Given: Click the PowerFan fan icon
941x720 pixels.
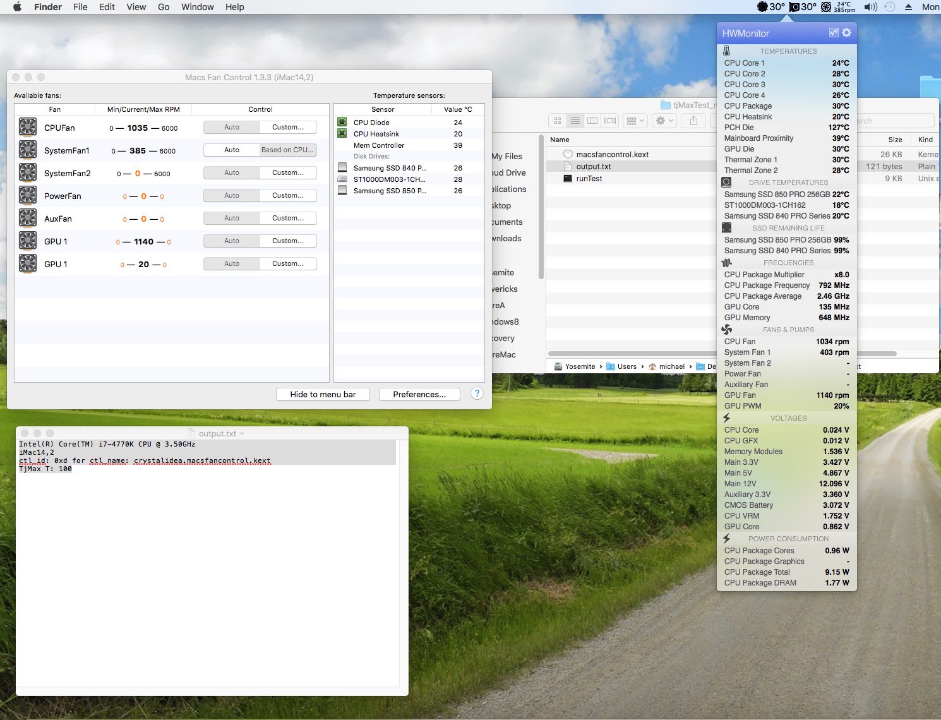Looking at the screenshot, I should [x=27, y=195].
